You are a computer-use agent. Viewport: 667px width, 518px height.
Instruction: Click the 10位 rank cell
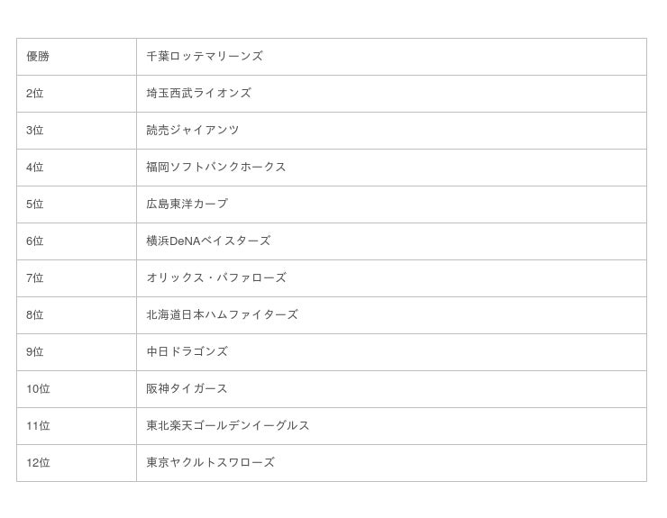click(38, 389)
